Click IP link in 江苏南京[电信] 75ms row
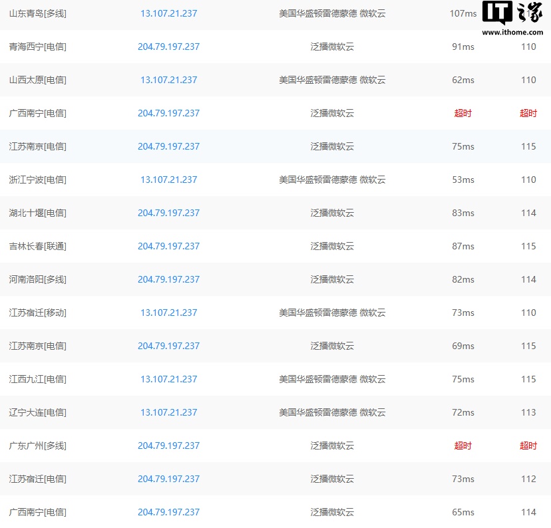 168,146
